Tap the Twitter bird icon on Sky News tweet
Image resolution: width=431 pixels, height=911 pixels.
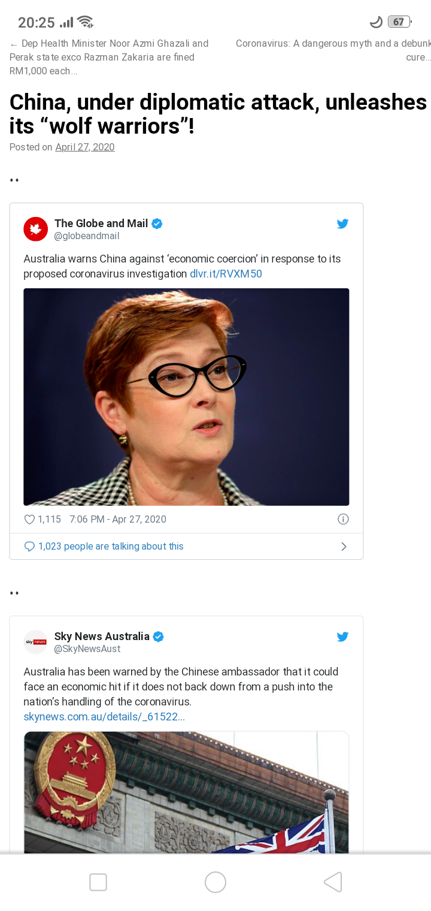[x=342, y=637]
